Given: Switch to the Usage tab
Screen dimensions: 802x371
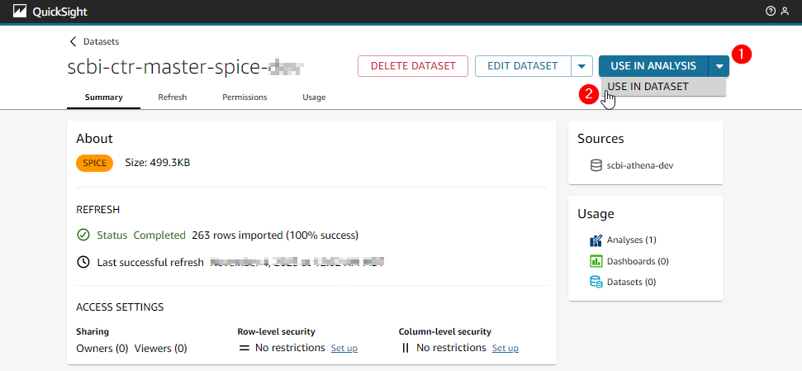Looking at the screenshot, I should pos(314,98).
